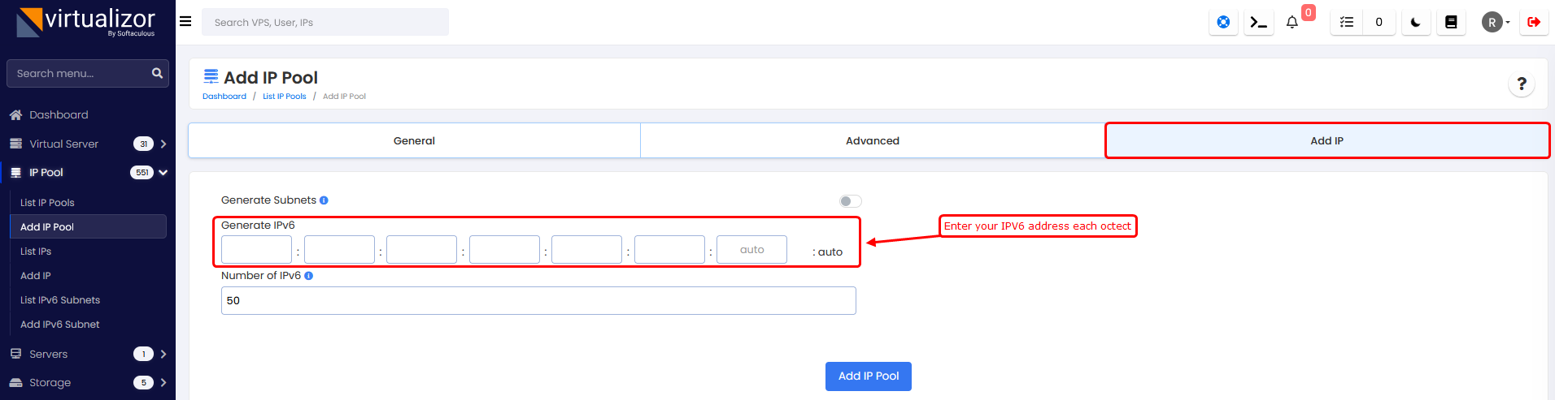Open the documentation book icon
This screenshot has width=1555, height=400.
tap(1451, 23)
